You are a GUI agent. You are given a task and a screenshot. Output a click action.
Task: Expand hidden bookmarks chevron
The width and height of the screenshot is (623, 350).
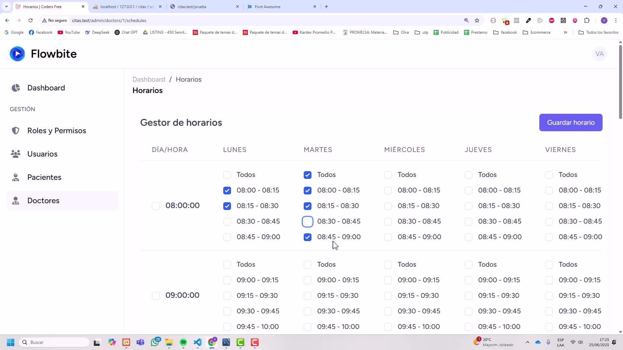tap(565, 32)
